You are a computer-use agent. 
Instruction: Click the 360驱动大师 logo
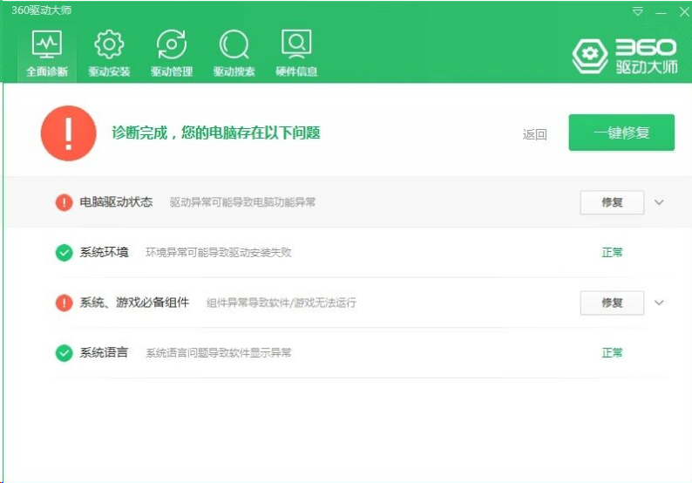coord(625,56)
